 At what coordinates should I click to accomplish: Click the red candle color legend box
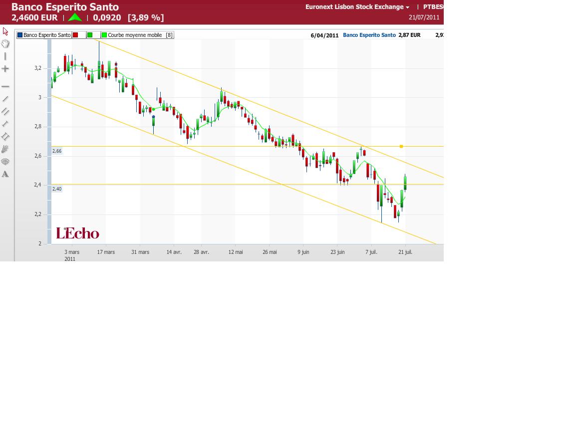point(75,35)
